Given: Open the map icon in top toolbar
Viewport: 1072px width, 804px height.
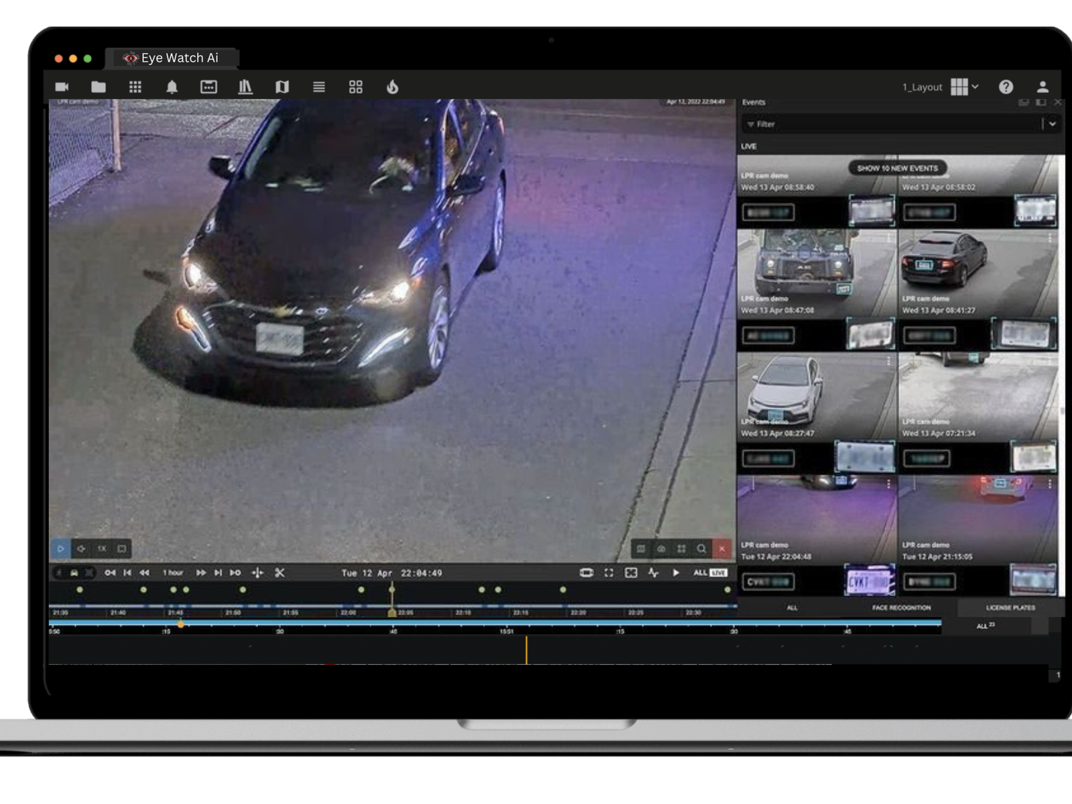Looking at the screenshot, I should point(282,87).
